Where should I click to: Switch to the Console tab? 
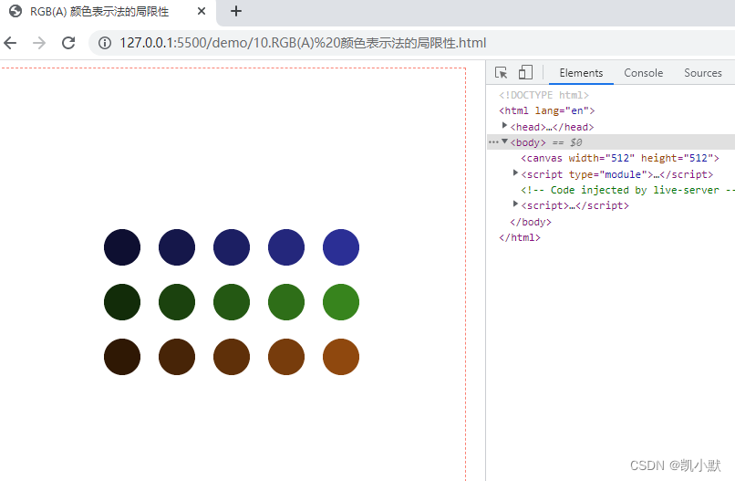click(x=643, y=73)
